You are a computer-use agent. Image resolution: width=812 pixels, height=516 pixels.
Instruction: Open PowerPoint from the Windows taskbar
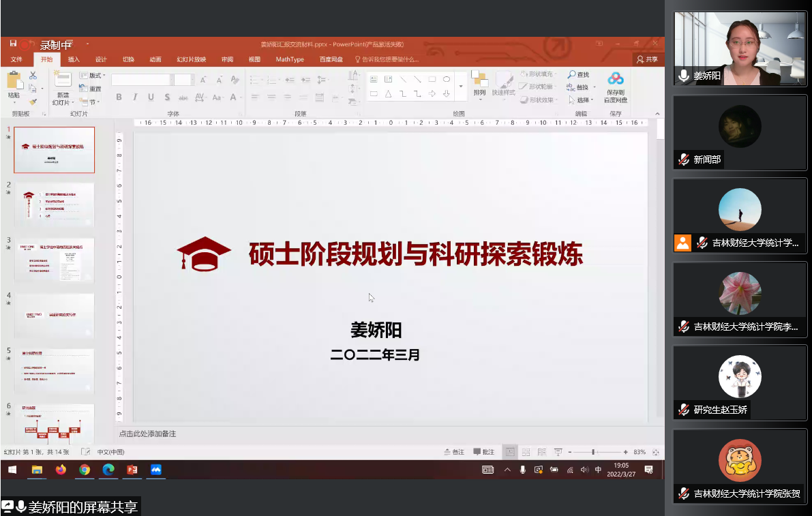(x=132, y=470)
